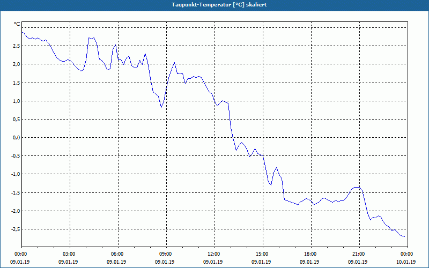The width and height of the screenshot is (429, 268).
Task: Select the 0,0 y-axis label
Action: (17, 138)
